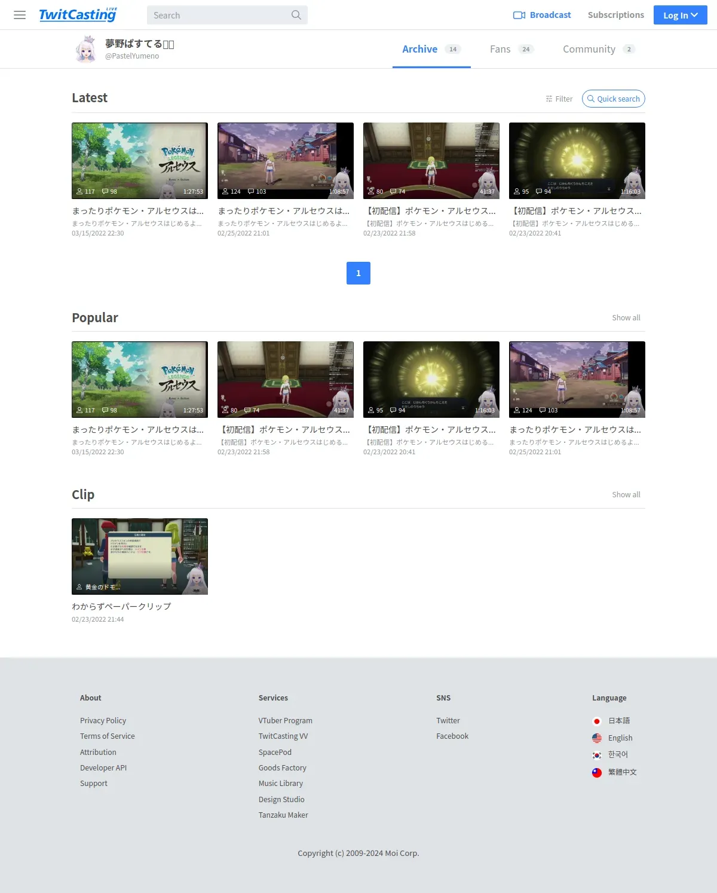Open the SpacePod link
Screen dimensions: 717x893
coord(275,753)
